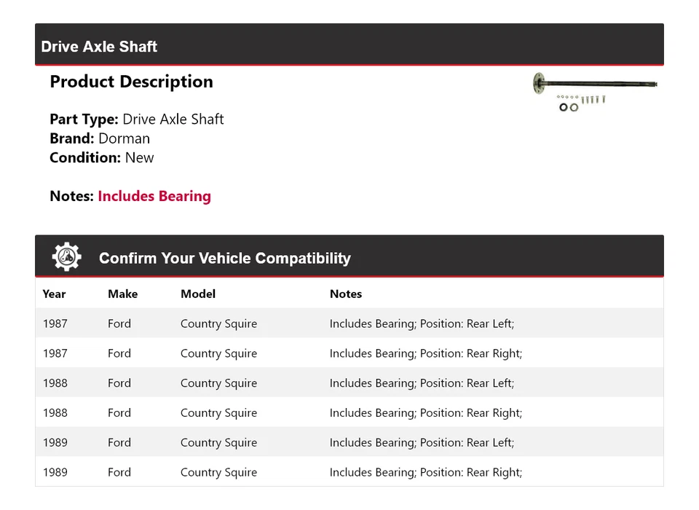Click the gear compatibility icon
The height and width of the screenshot is (510, 699).
[x=66, y=257]
